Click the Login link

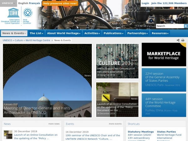(145, 3)
